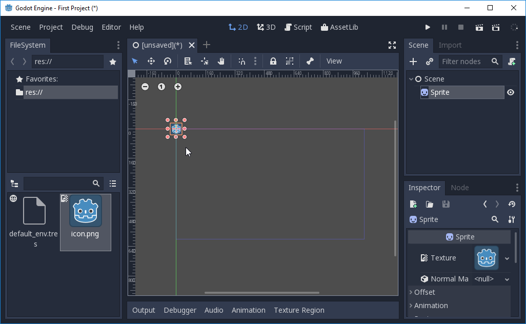Expand the Texture property dropdown arrow

tap(507, 258)
